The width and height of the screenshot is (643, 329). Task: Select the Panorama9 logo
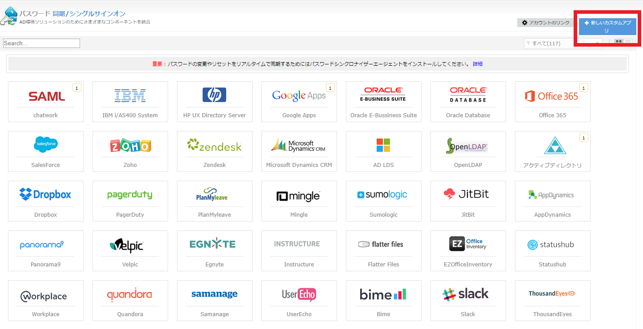tap(42, 245)
